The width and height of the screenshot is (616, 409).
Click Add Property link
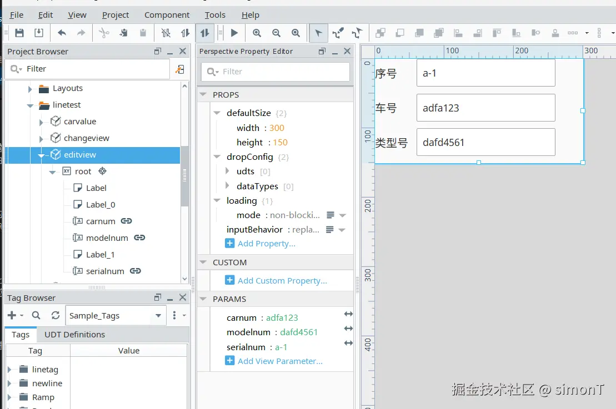pos(267,244)
